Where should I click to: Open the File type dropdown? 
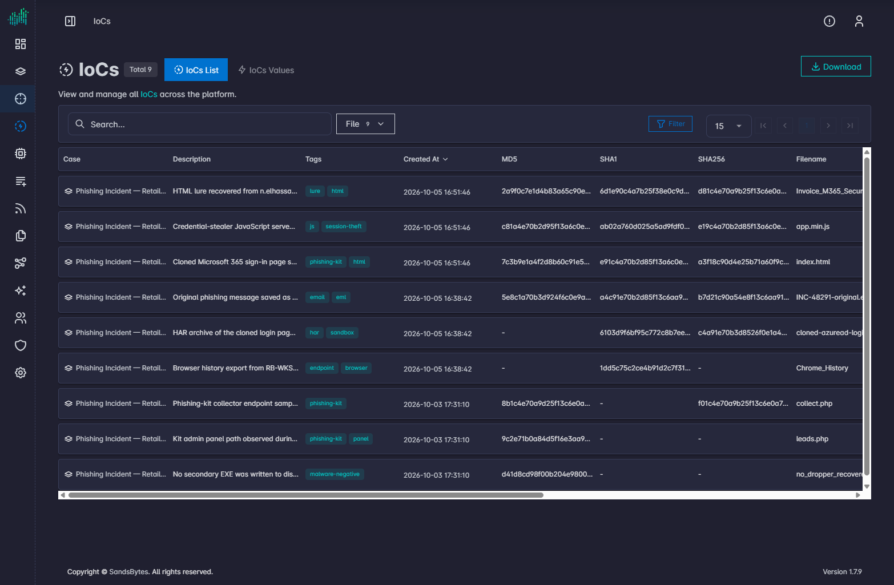pos(365,124)
